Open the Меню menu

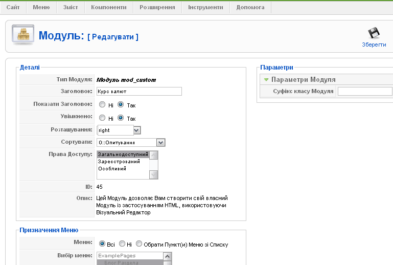point(41,7)
